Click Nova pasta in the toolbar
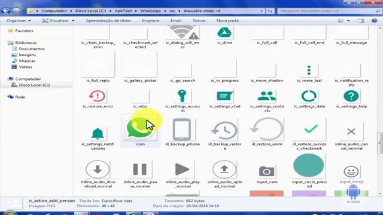 click(227, 21)
